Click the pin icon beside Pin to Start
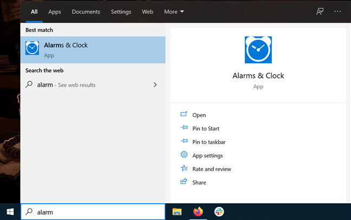The height and width of the screenshot is (220, 351). 184,128
